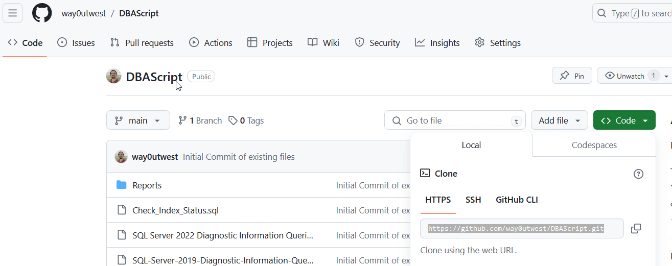
Task: Open the main branch selector dropdown
Action: coord(138,120)
